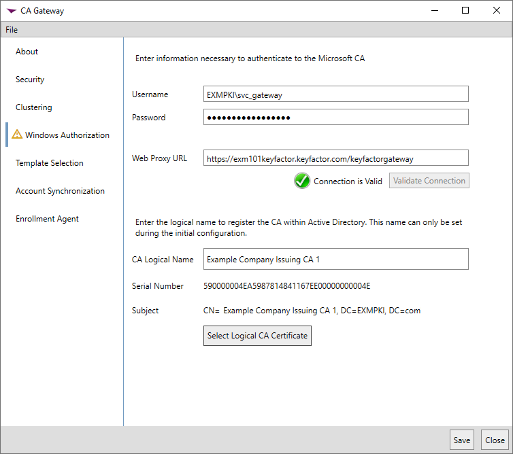Image resolution: width=513 pixels, height=454 pixels.
Task: Select the Windows Authorization section
Action: tap(67, 135)
